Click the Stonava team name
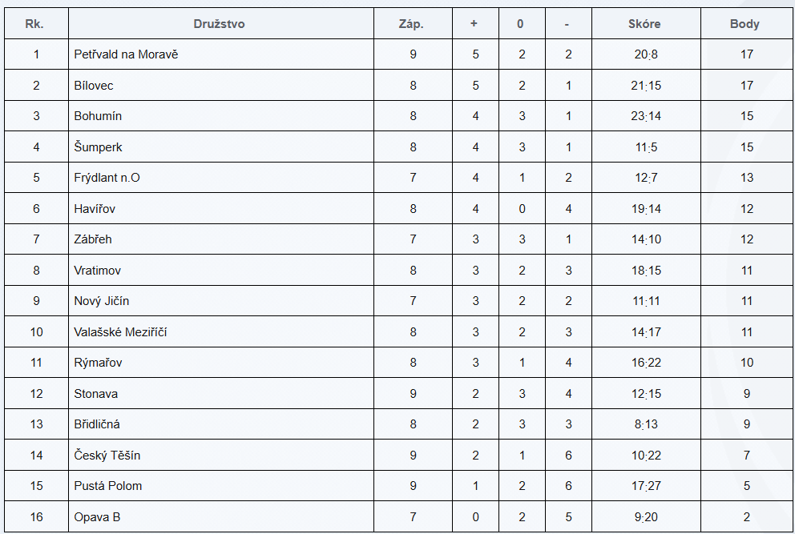 pos(95,394)
